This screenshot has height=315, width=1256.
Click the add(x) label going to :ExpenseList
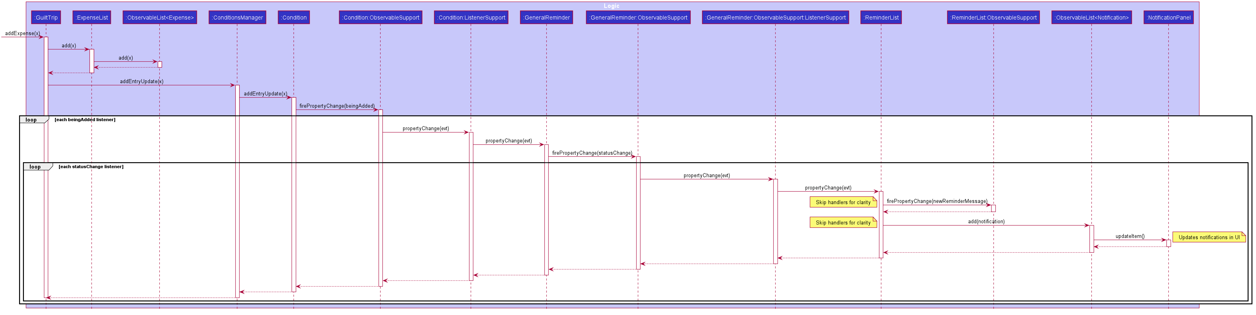tap(69, 46)
